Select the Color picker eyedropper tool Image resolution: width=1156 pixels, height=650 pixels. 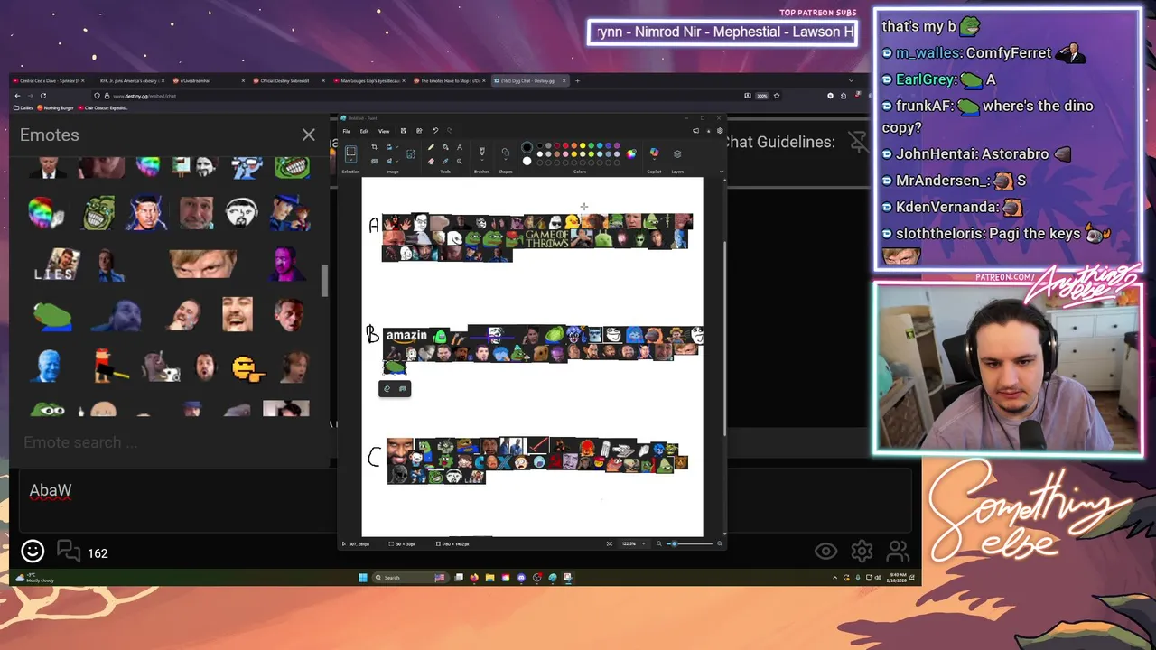pos(445,162)
